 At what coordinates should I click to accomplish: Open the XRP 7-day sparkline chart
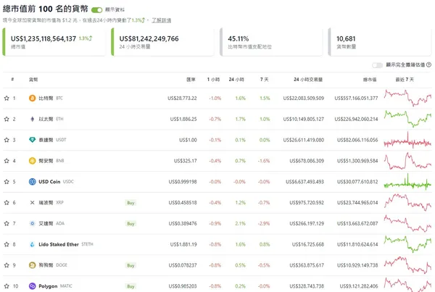(407, 202)
